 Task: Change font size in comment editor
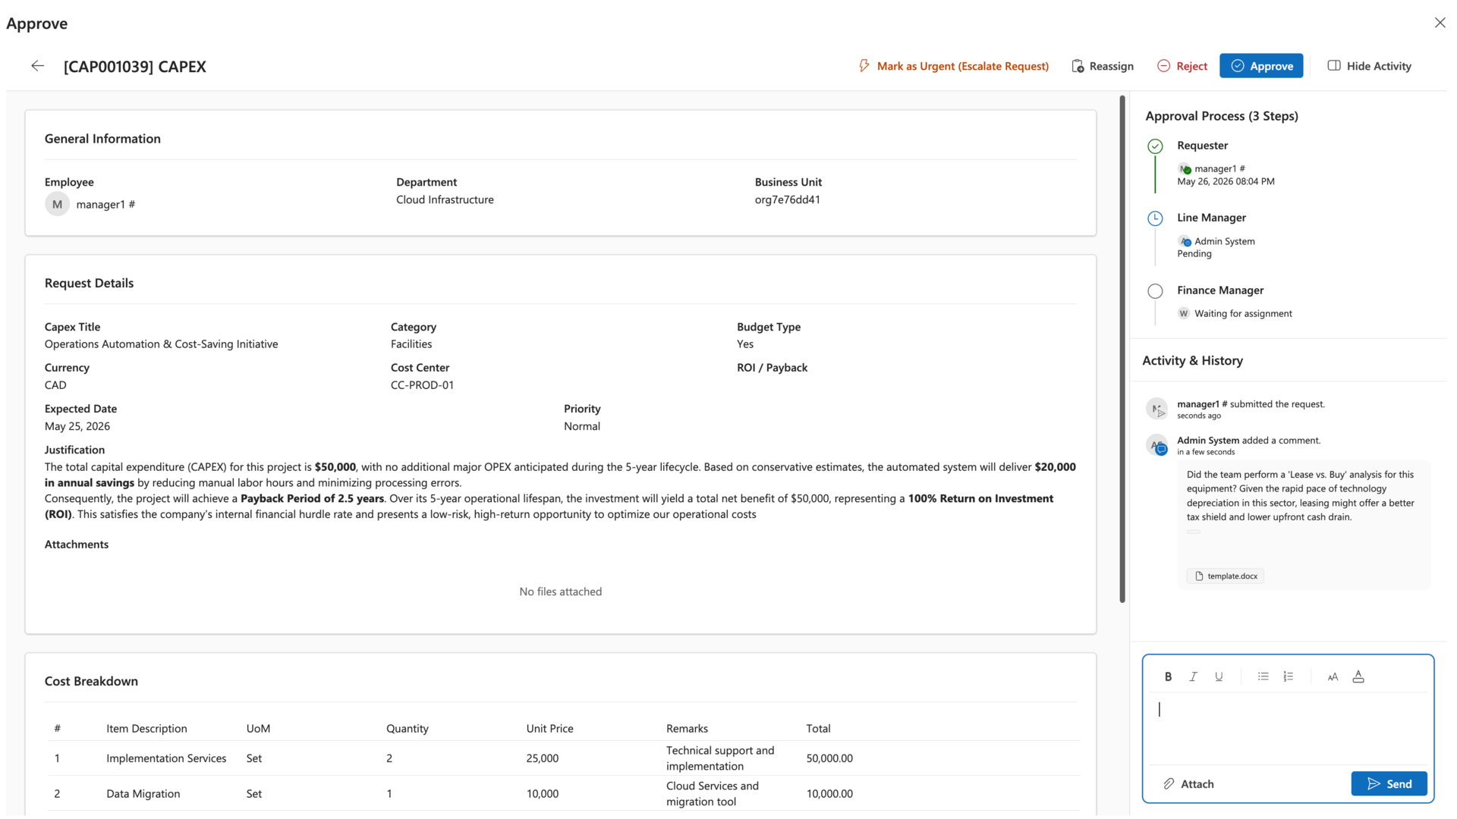tap(1333, 676)
